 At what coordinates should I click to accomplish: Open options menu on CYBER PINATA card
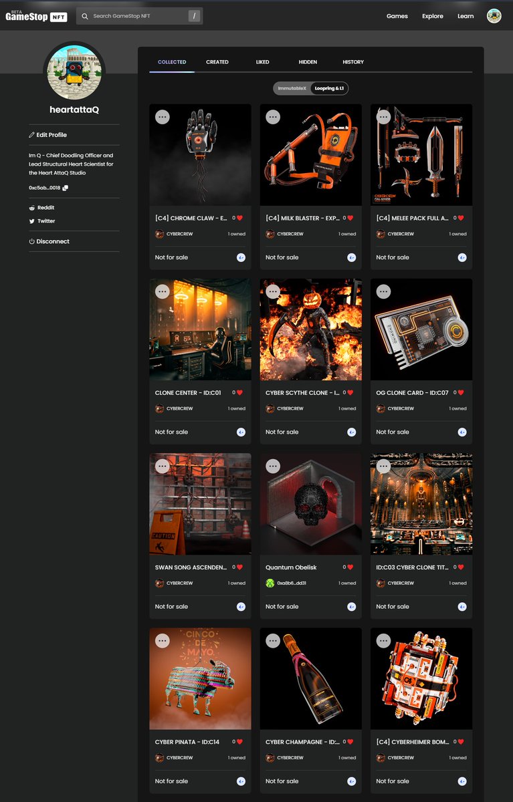(x=163, y=640)
